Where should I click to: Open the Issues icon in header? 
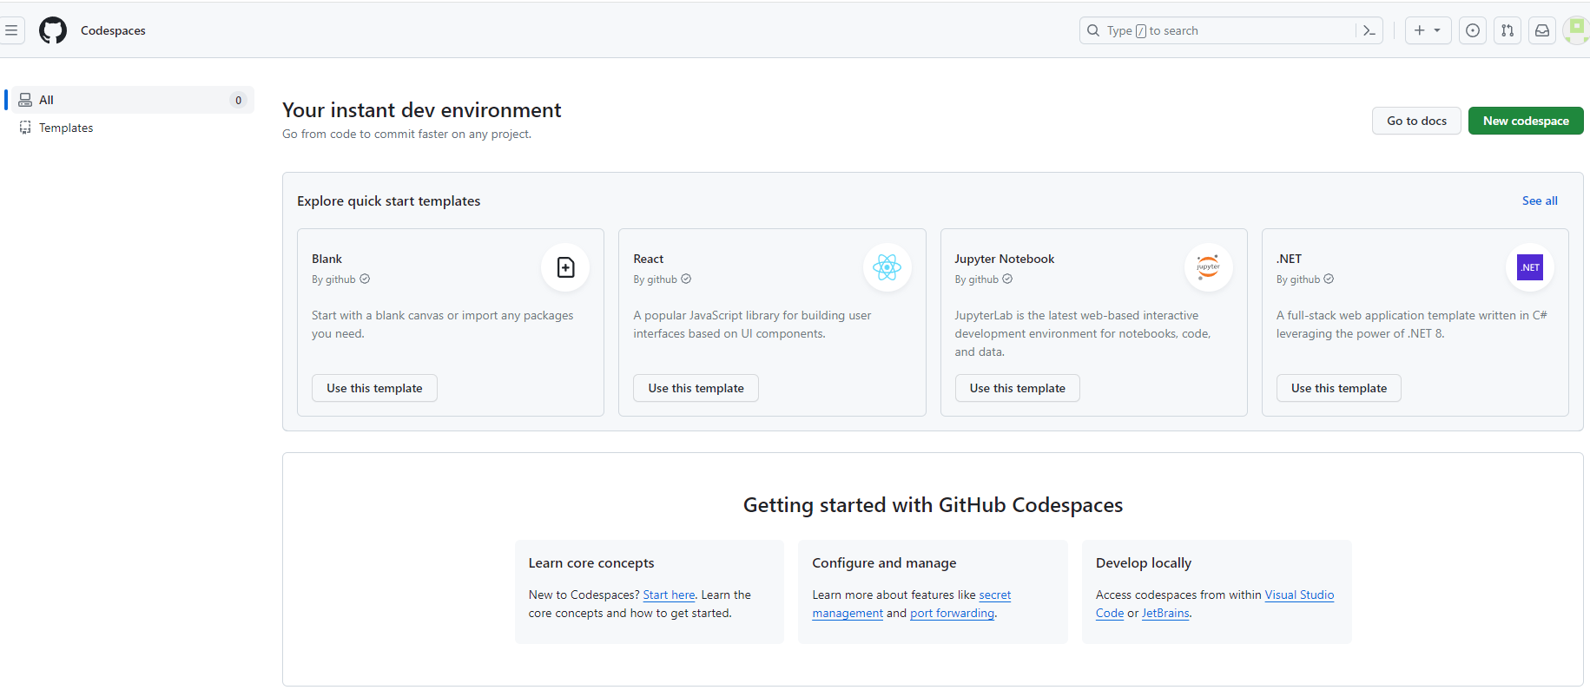point(1473,30)
